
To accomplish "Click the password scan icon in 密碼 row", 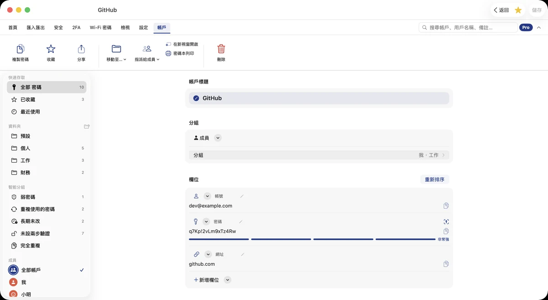I will [x=446, y=221].
